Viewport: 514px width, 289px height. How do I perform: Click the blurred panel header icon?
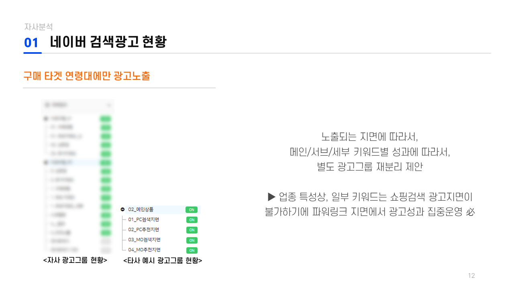point(47,105)
